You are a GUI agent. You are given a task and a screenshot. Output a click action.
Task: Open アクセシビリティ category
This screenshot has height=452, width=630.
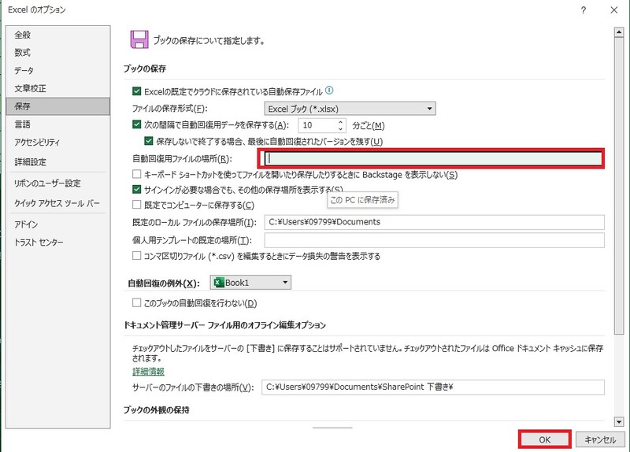57,143
